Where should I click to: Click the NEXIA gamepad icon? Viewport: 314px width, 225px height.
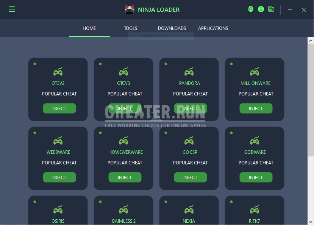tap(189, 209)
